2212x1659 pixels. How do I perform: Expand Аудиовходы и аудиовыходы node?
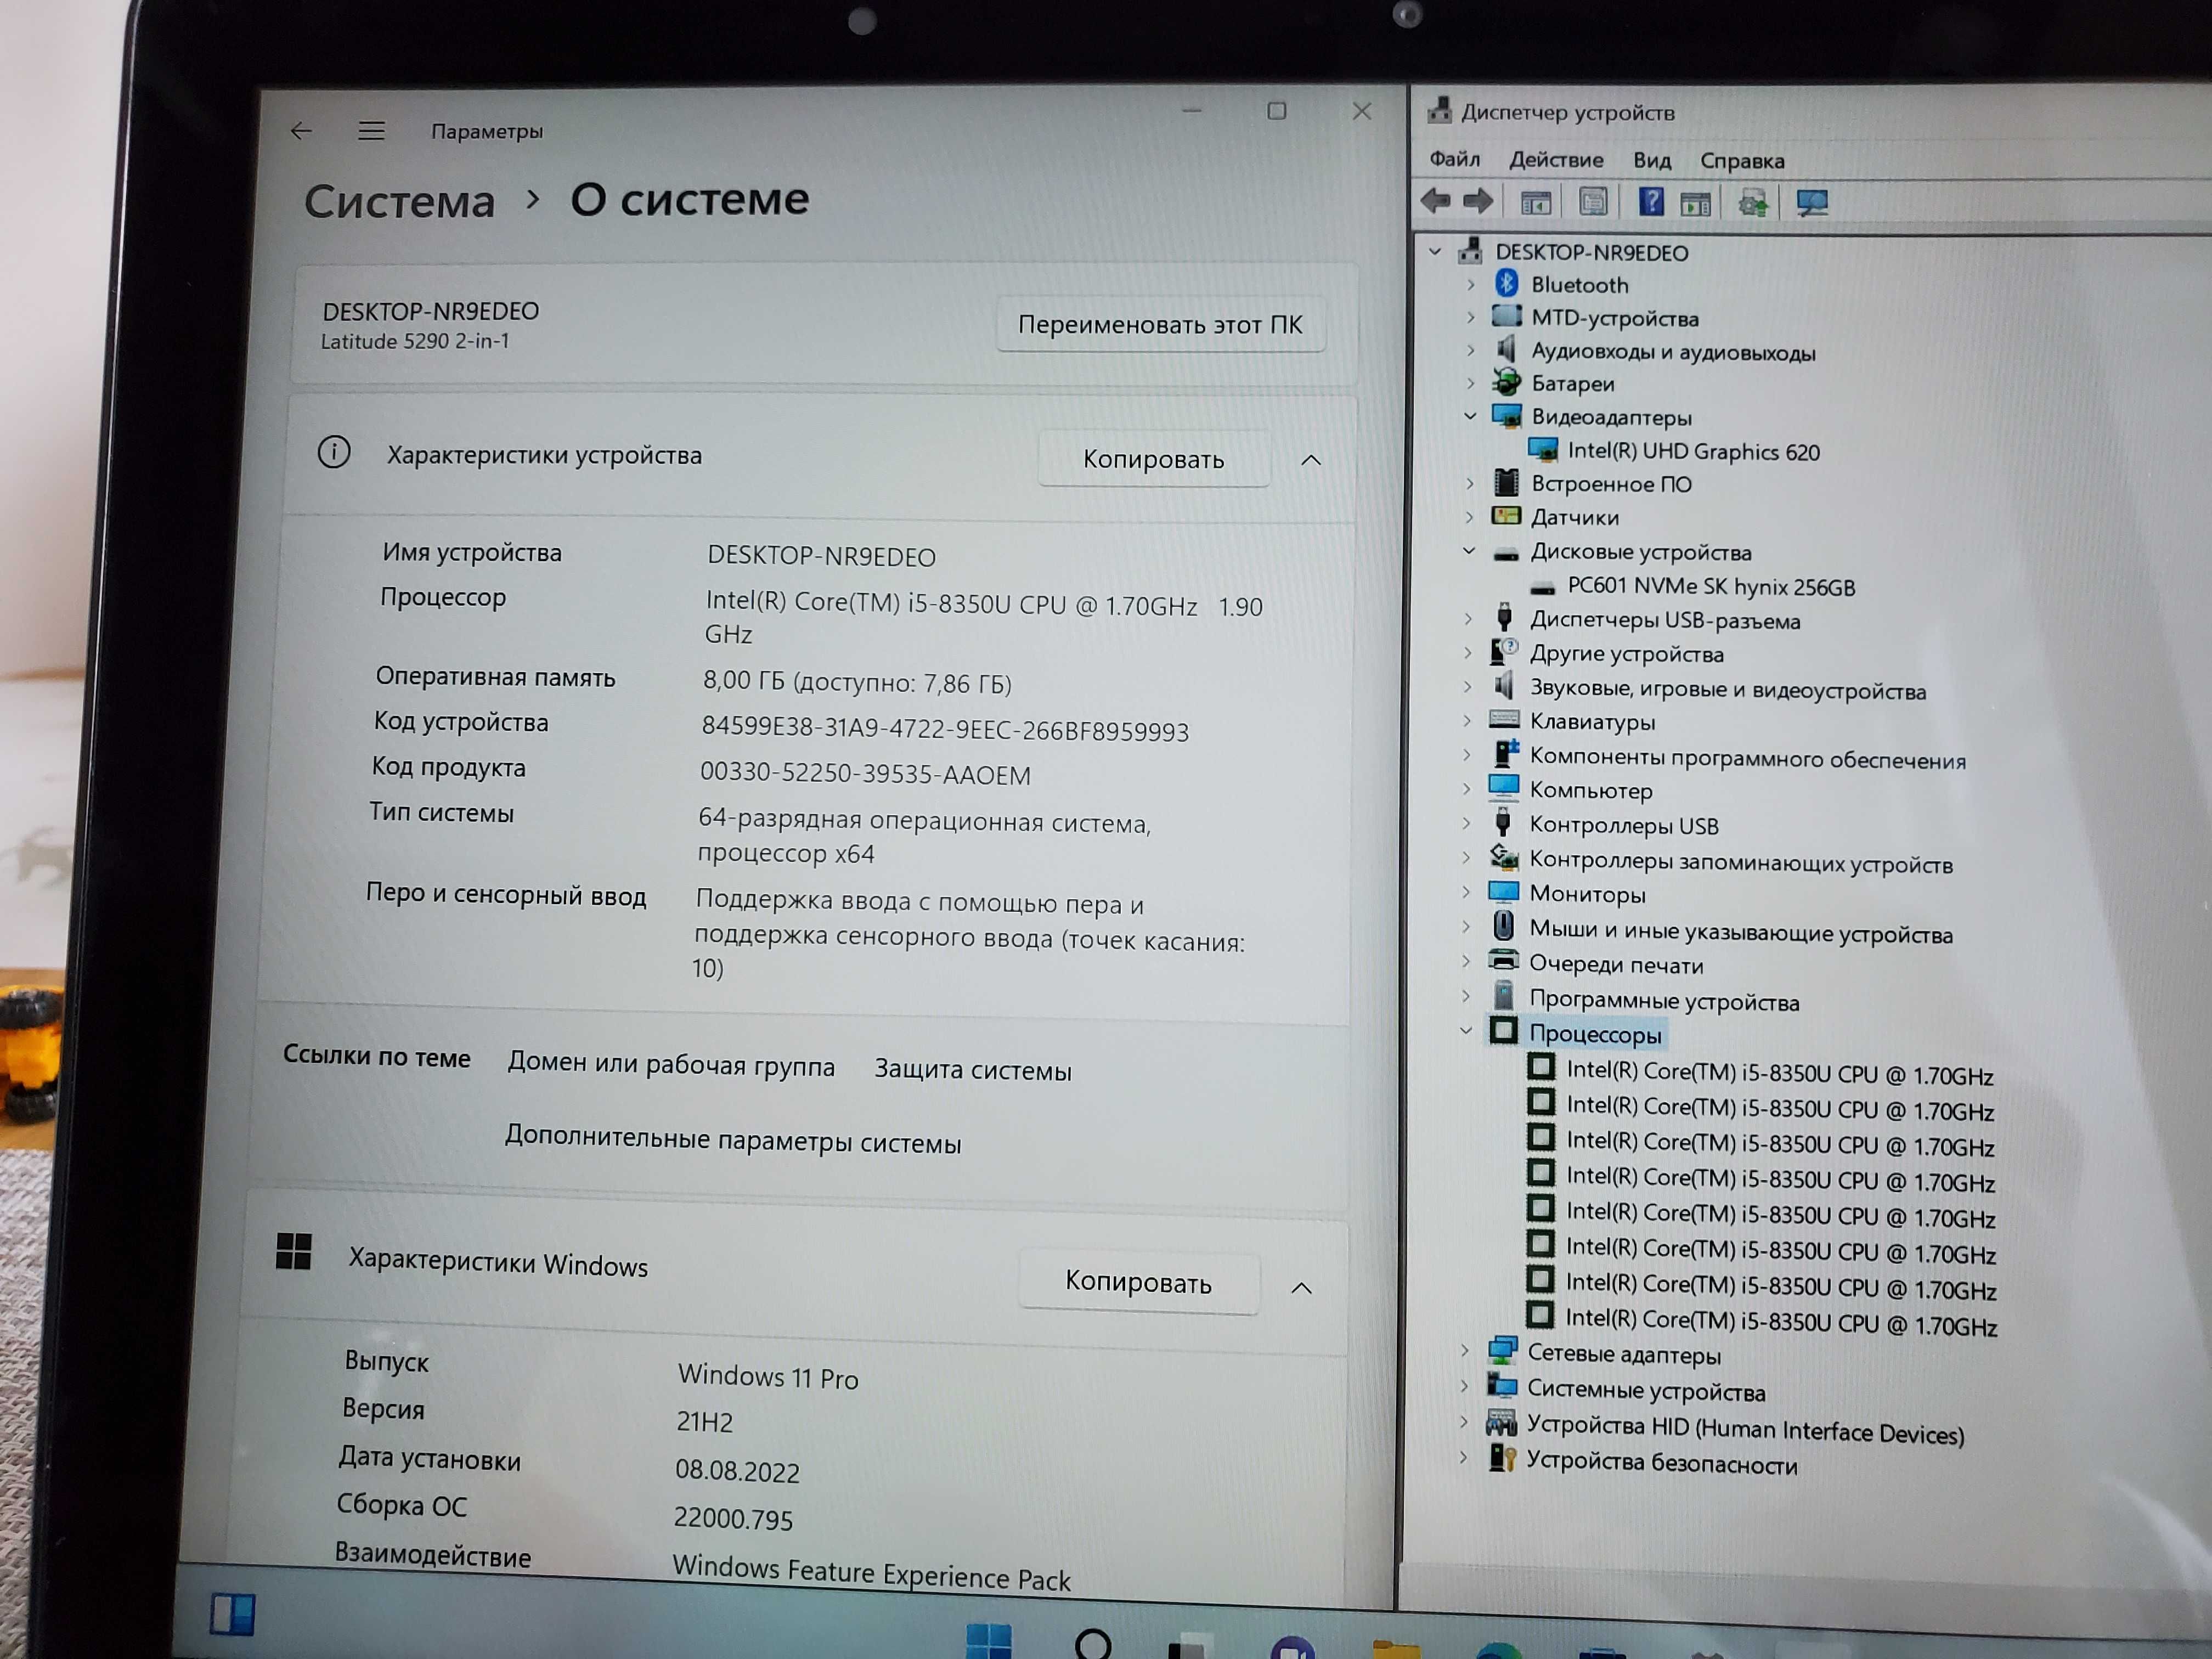click(x=1470, y=350)
